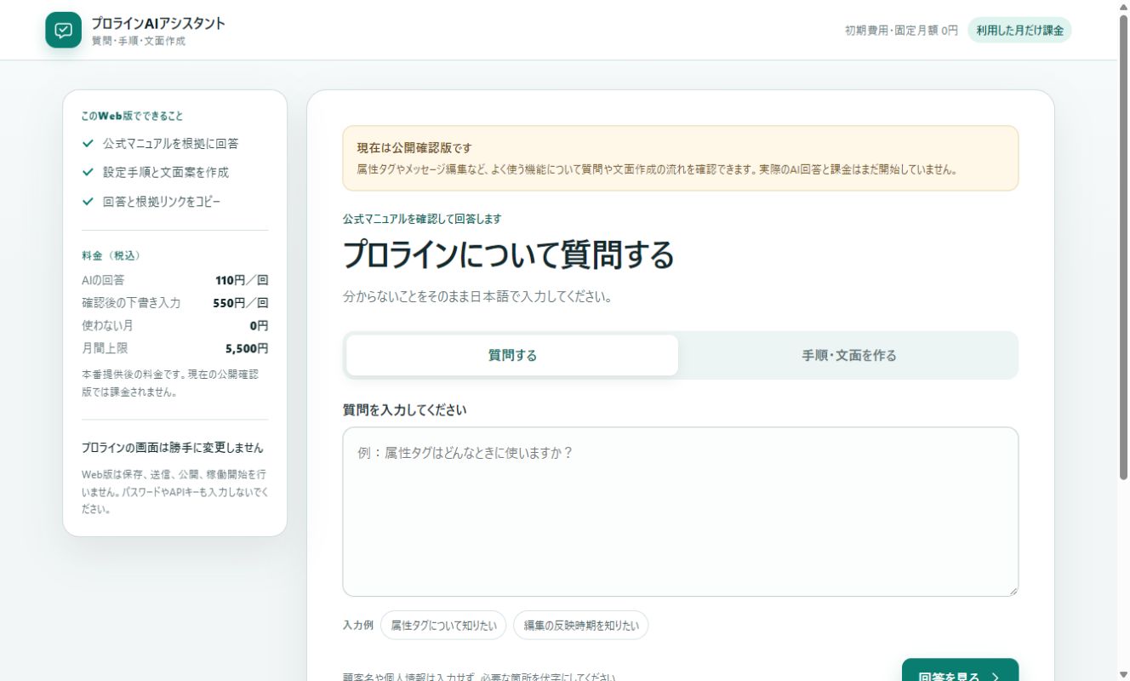Click the プロラインAIアシスタント chat logo icon

click(x=63, y=31)
